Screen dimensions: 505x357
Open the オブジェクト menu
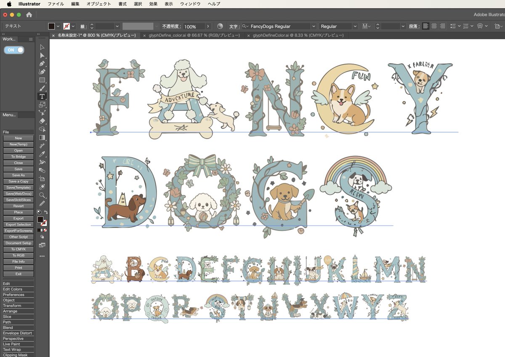pos(99,4)
